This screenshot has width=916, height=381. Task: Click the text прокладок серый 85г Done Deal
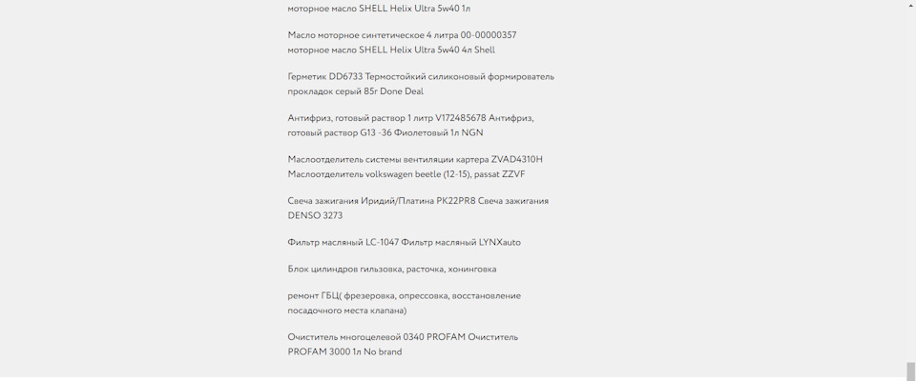(355, 91)
